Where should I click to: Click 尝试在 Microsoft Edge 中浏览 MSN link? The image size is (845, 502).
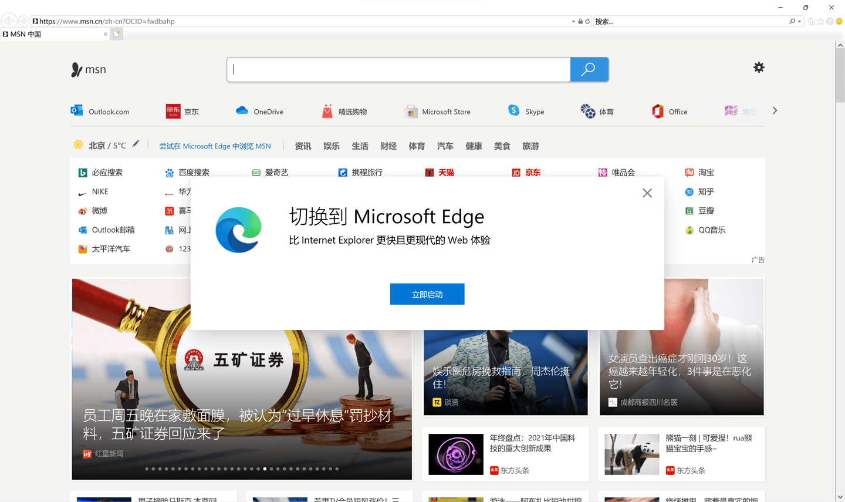[215, 146]
